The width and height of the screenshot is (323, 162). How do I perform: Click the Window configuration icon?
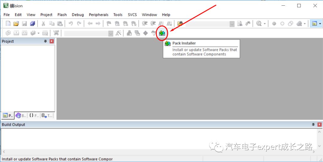tap(314, 24)
